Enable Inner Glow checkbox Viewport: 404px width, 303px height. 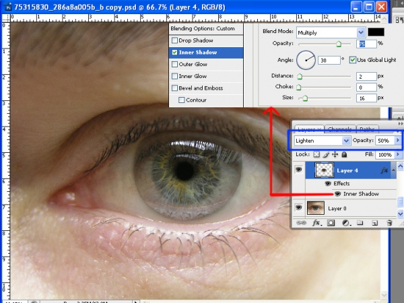[x=174, y=76]
